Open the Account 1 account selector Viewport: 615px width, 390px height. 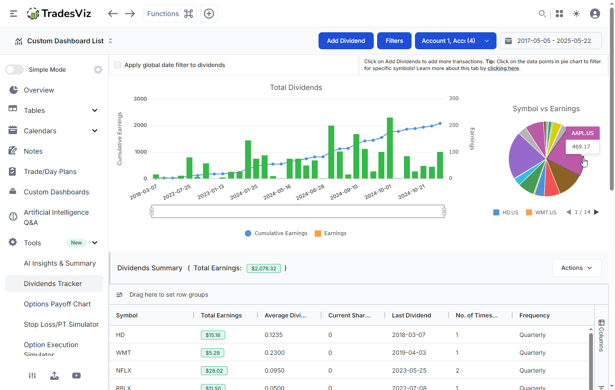(x=455, y=40)
